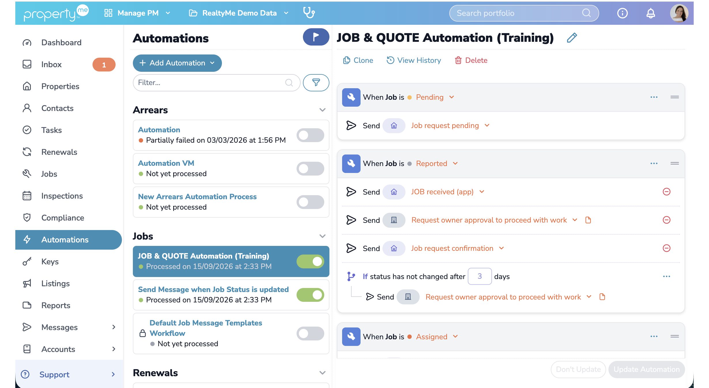Disable JOB & QUOTE Automation (Training) toggle
Viewport: 709px width, 388px height.
point(310,261)
